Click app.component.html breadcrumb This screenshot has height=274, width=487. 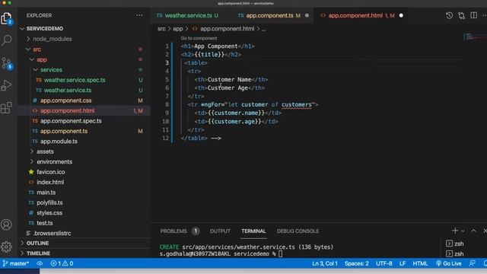click(227, 29)
